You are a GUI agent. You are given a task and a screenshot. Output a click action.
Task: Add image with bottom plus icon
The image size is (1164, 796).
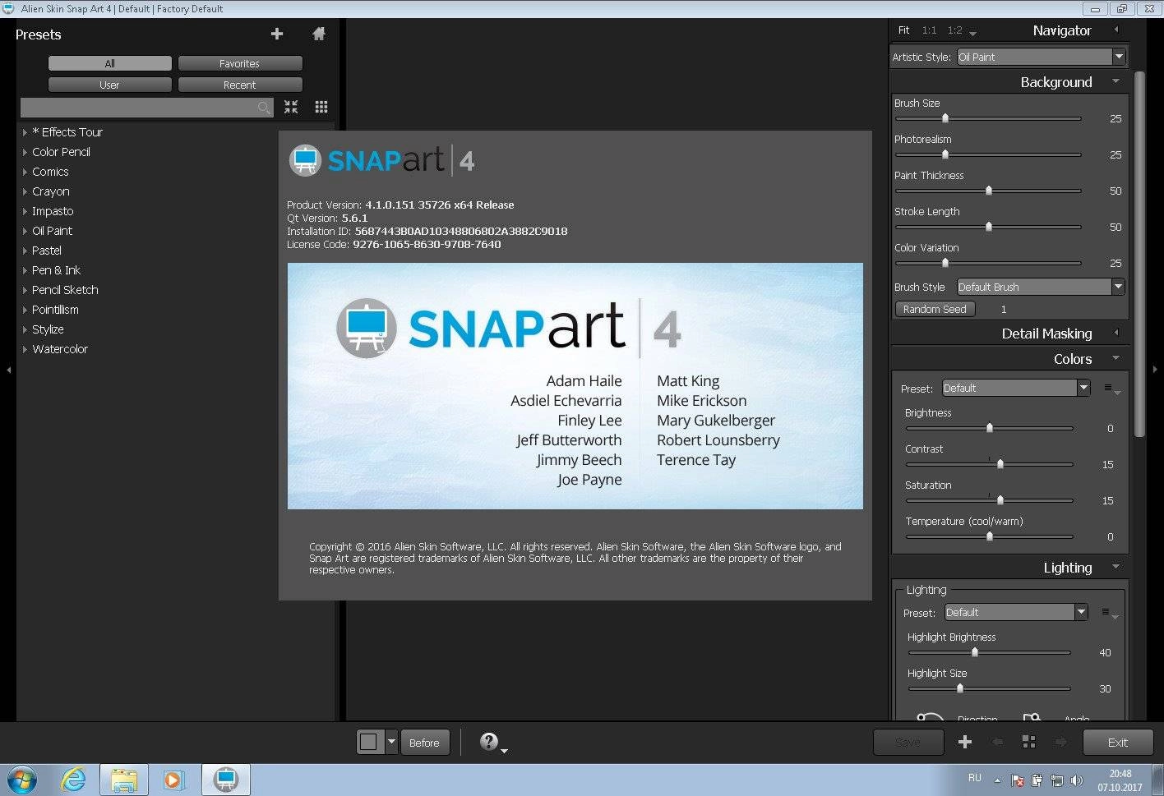[x=965, y=742]
